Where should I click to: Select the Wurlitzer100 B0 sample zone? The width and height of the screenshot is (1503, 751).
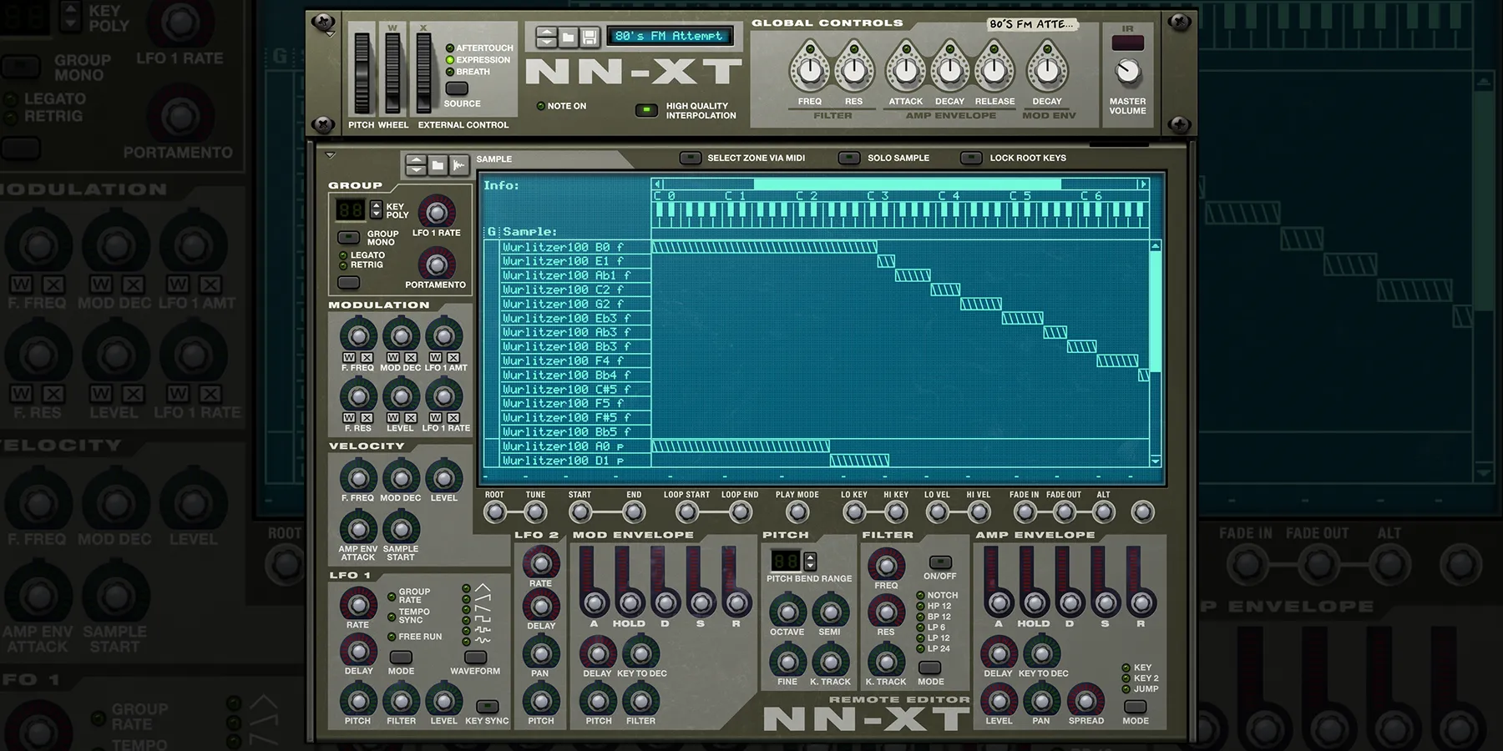[568, 247]
